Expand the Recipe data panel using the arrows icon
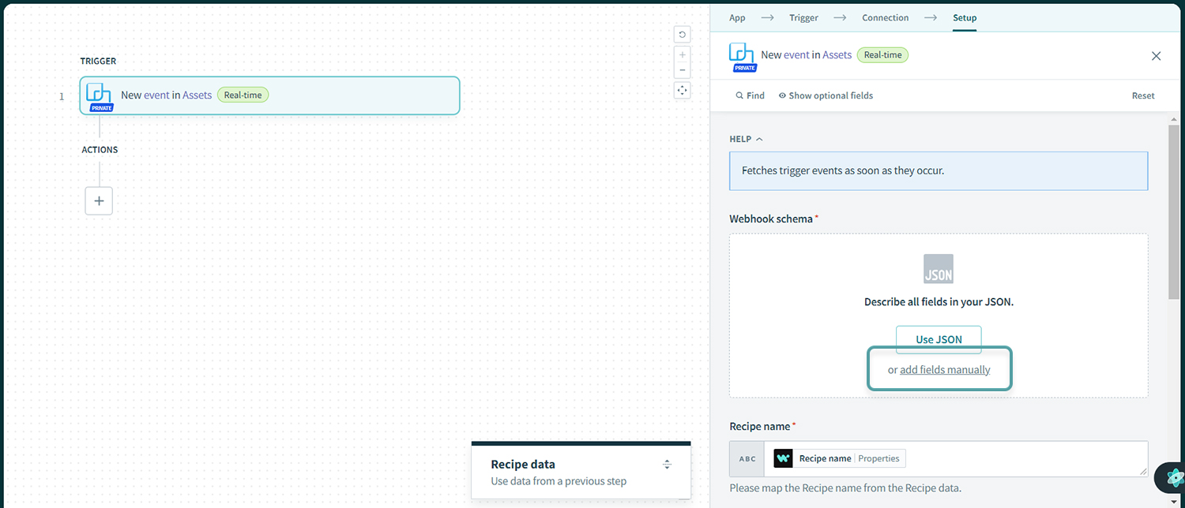The image size is (1185, 508). coord(667,465)
